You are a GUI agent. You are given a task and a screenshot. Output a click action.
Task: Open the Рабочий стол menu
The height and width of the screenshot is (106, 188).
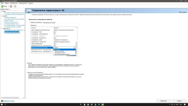(14, 3)
